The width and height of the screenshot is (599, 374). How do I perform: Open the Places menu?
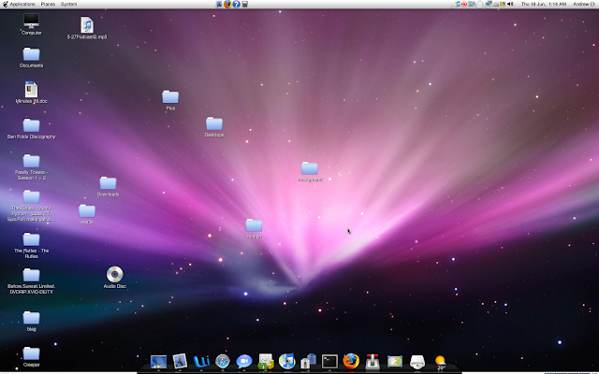[x=48, y=4]
